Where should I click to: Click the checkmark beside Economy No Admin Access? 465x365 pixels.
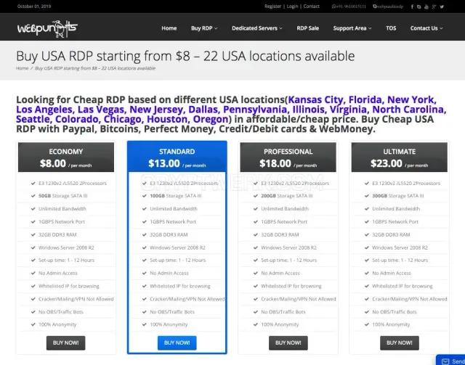coord(33,273)
